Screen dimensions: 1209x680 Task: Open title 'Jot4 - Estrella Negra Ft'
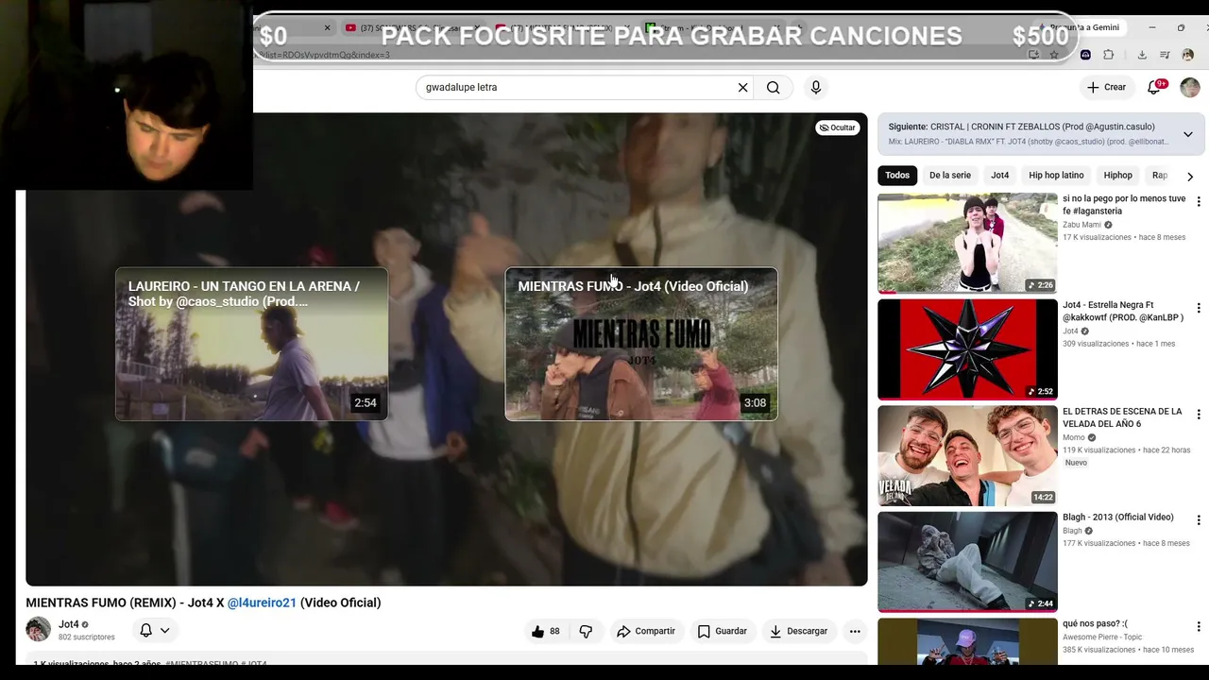(1123, 311)
